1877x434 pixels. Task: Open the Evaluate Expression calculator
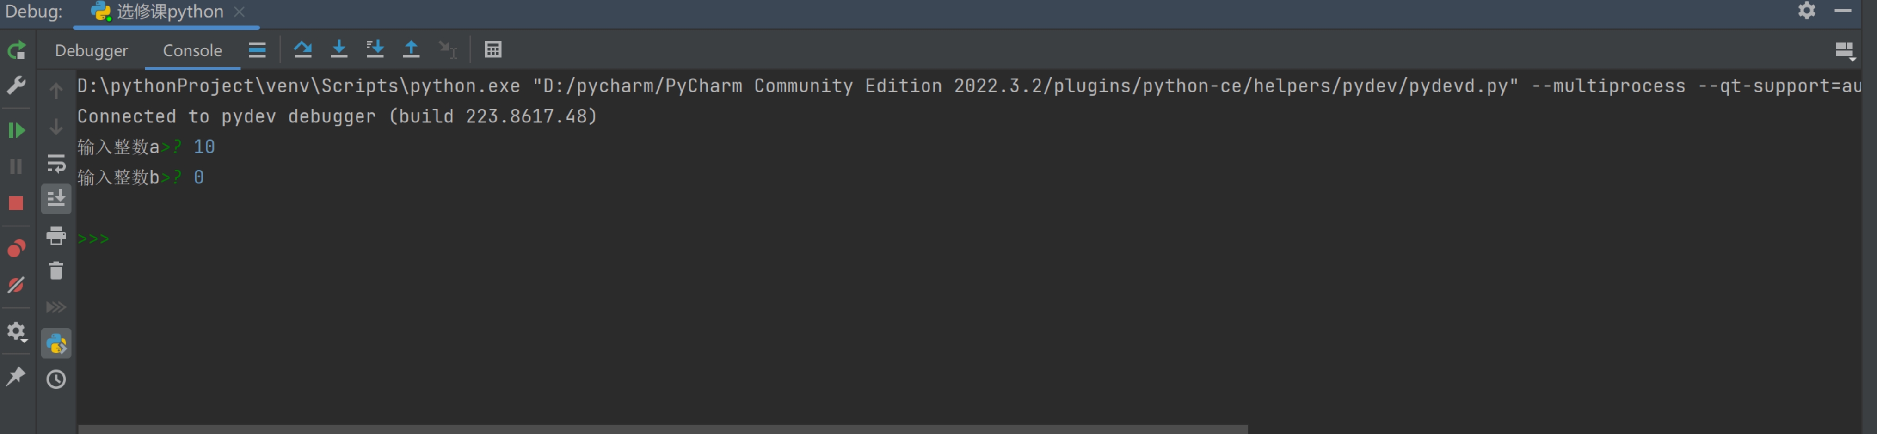(x=493, y=49)
